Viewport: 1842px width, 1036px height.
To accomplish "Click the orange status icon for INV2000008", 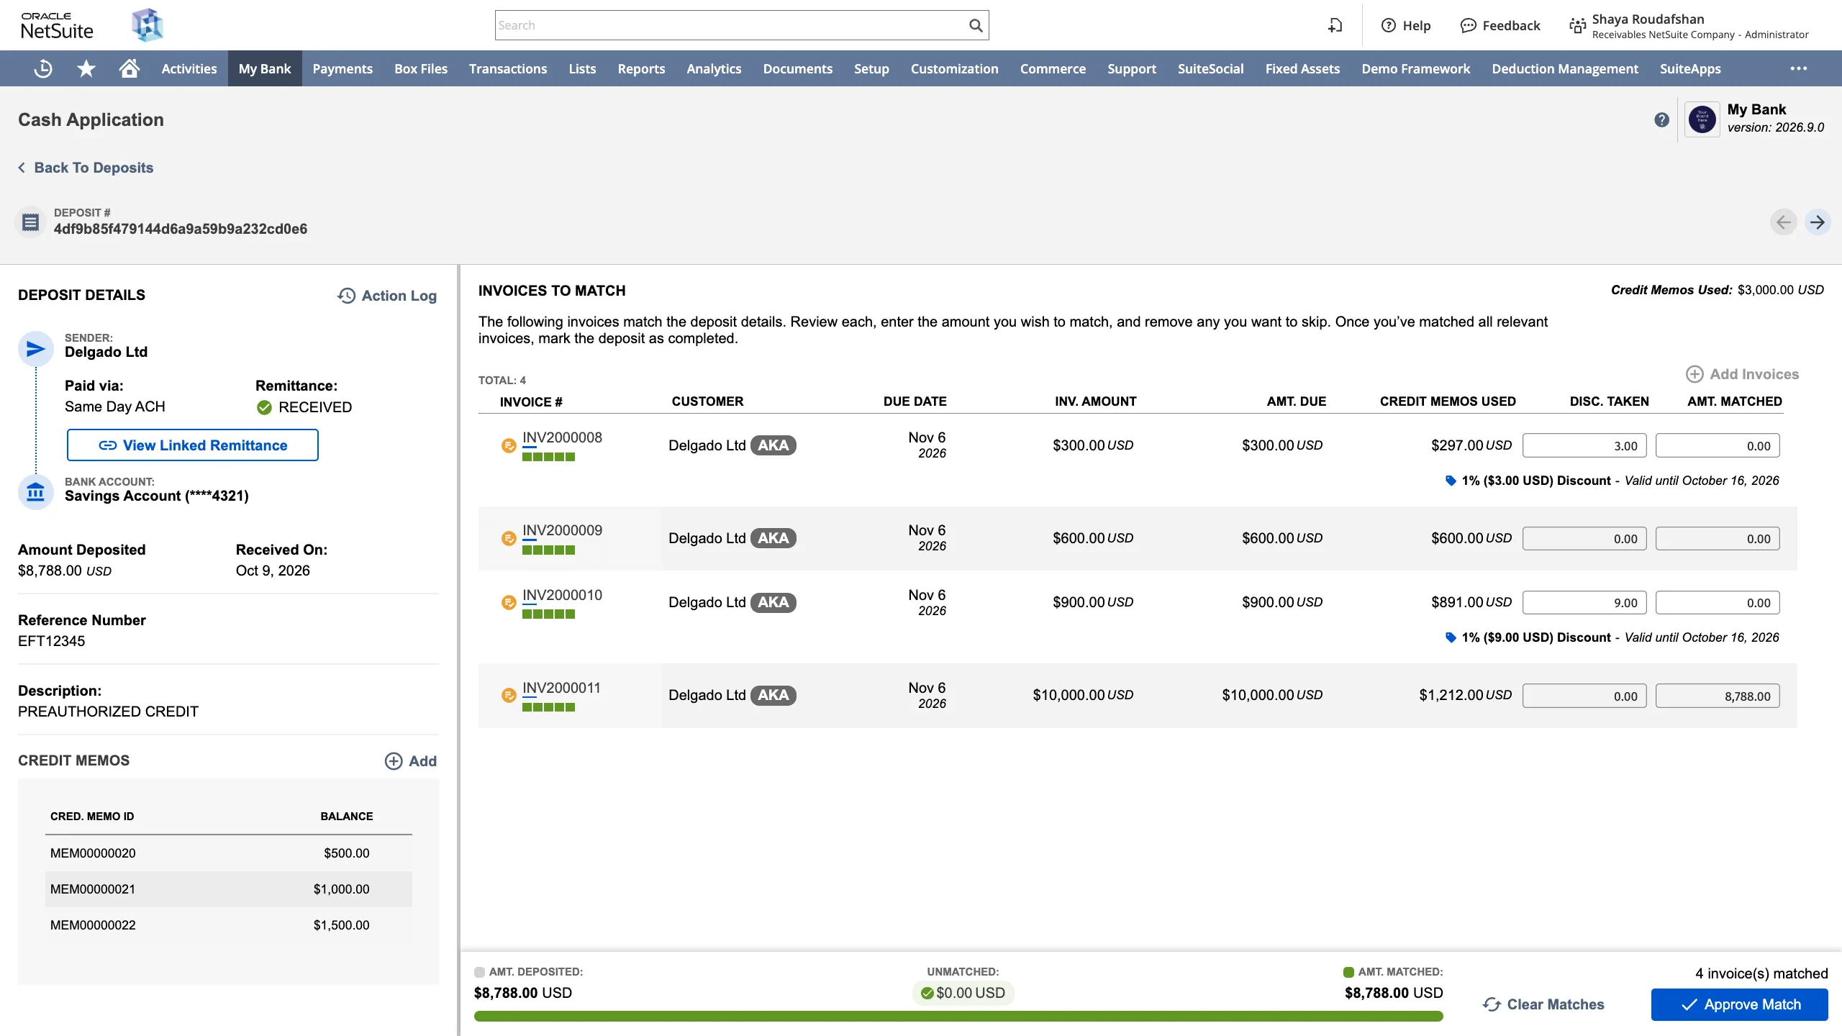I will 509,445.
